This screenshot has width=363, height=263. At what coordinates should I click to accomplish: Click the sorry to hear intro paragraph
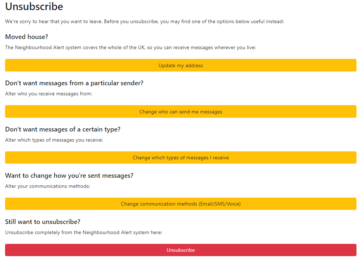pyautogui.click(x=145, y=21)
